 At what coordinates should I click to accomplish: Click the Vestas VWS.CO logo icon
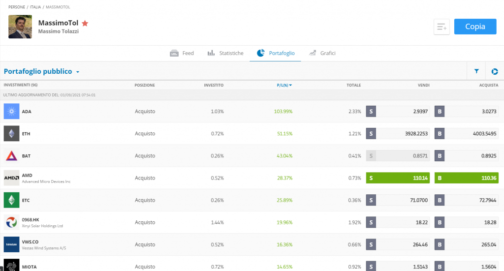(12, 244)
